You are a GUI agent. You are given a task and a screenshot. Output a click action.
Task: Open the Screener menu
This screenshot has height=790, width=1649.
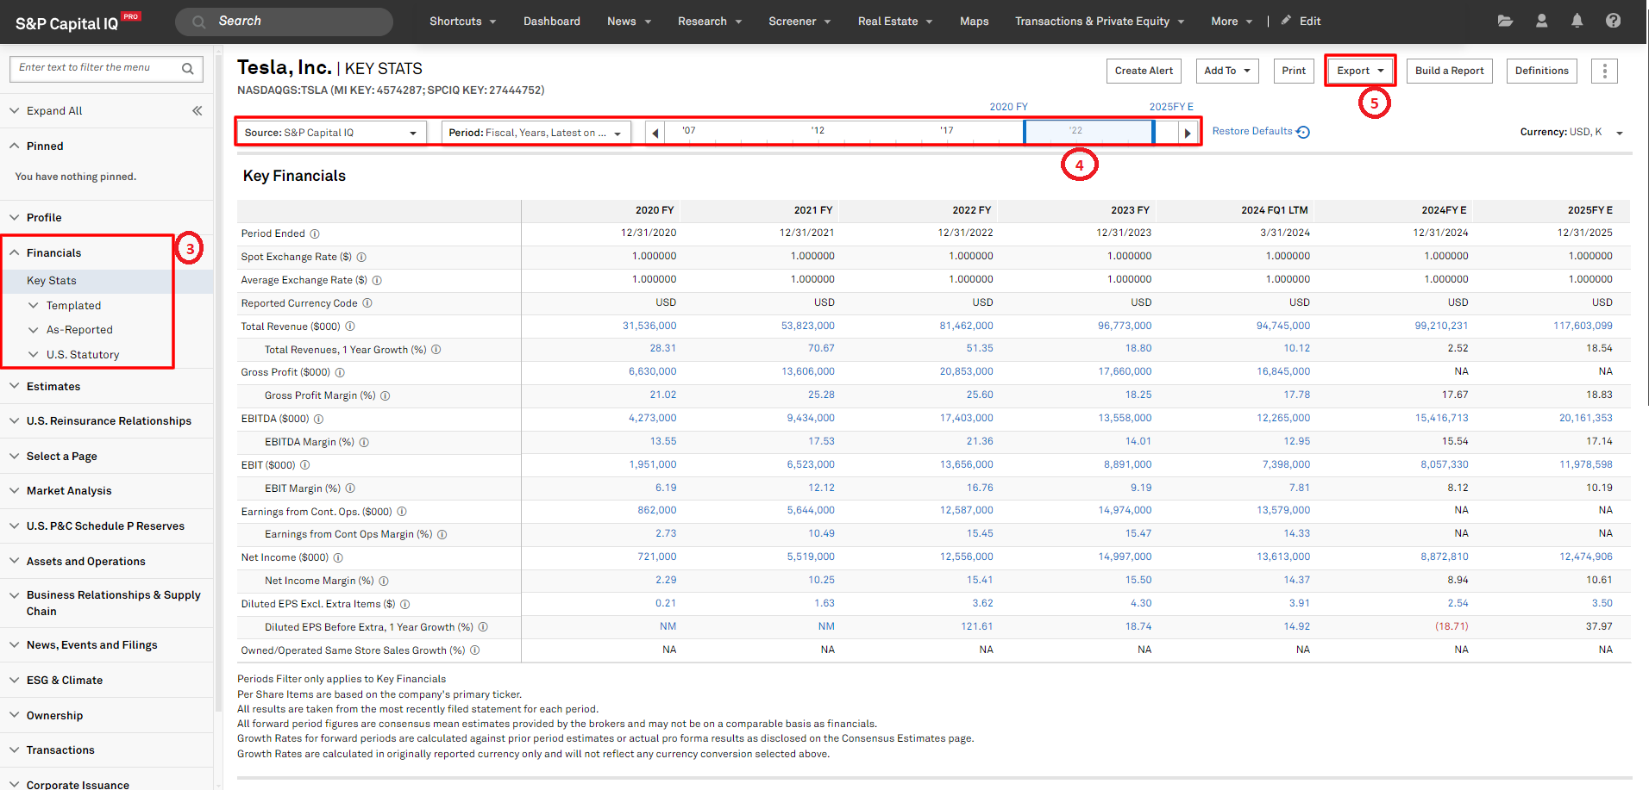point(799,22)
